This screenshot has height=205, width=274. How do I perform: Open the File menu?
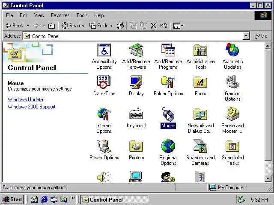coord(9,15)
